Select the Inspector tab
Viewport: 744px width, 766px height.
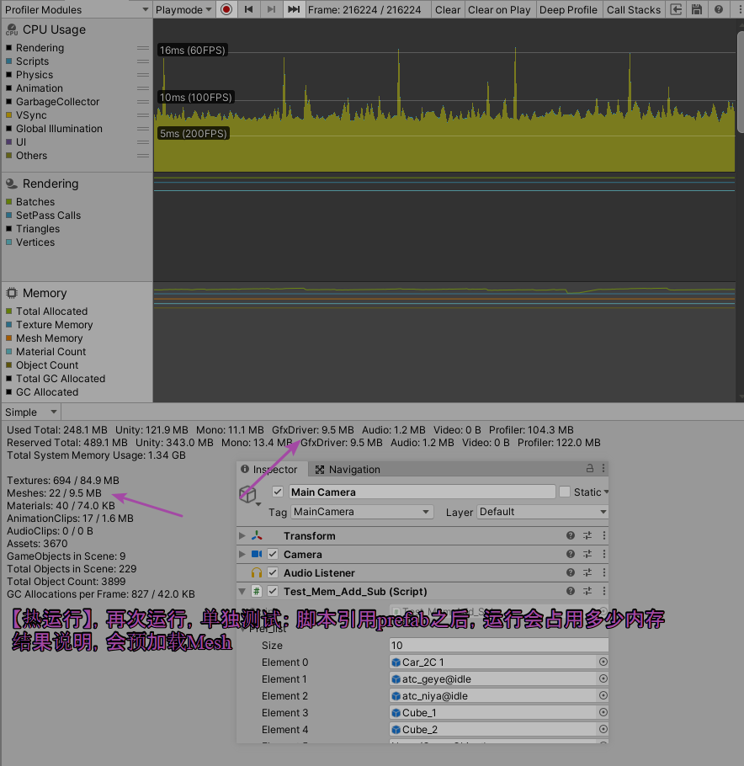pos(269,469)
